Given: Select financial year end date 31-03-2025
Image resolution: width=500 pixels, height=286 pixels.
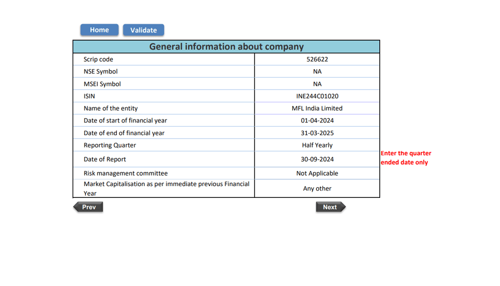Looking at the screenshot, I should pyautogui.click(x=317, y=133).
